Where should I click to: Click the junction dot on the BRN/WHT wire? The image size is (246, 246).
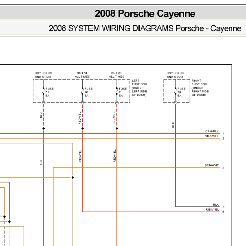pyautogui.click(x=73, y=178)
